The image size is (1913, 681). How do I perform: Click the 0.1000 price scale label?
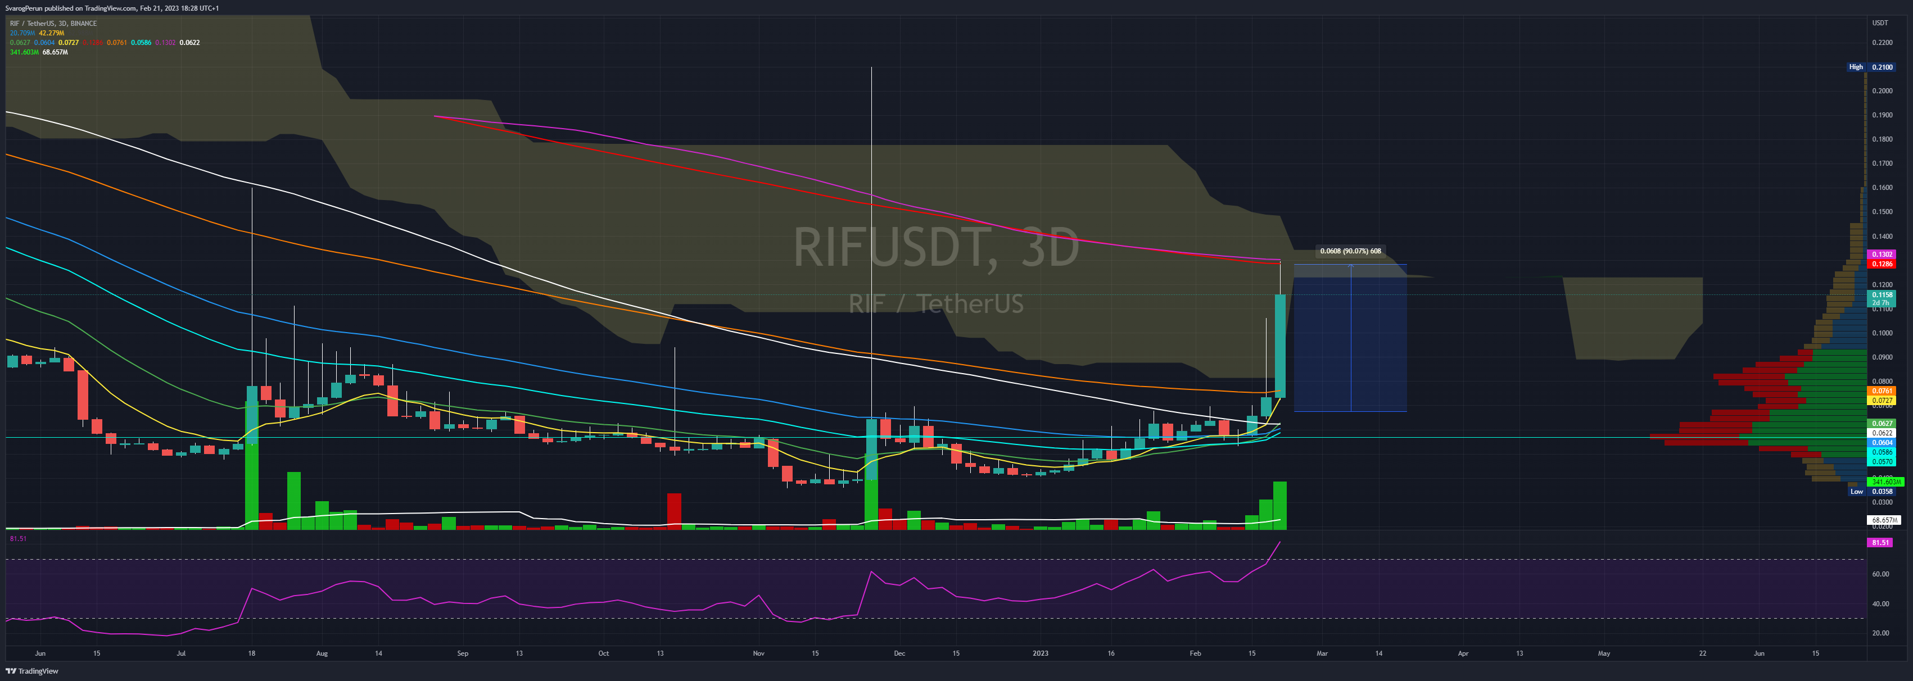point(1882,333)
